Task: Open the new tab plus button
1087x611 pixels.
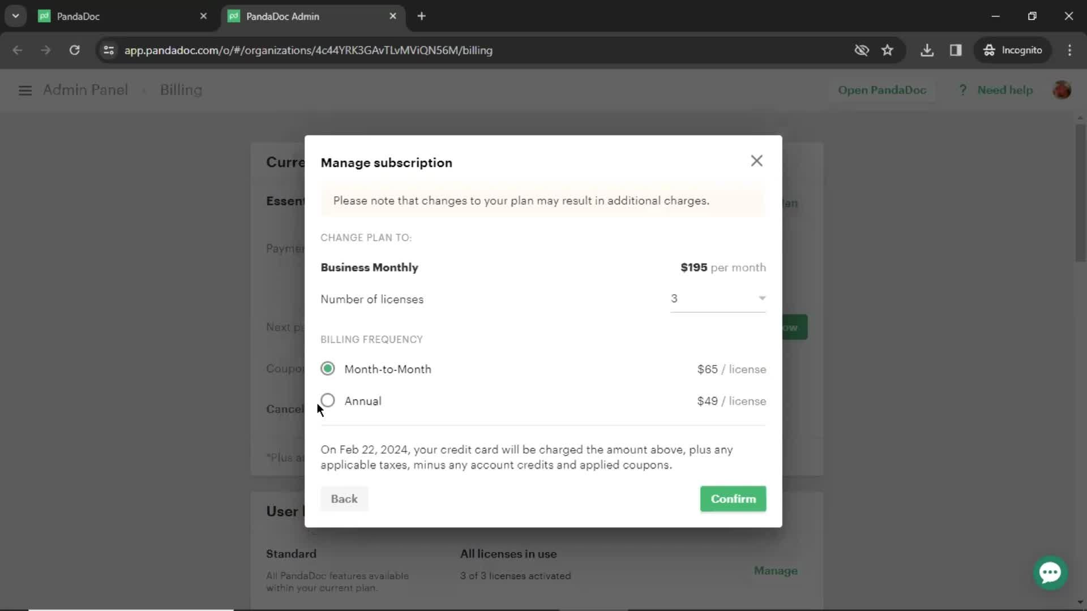Action: (422, 16)
